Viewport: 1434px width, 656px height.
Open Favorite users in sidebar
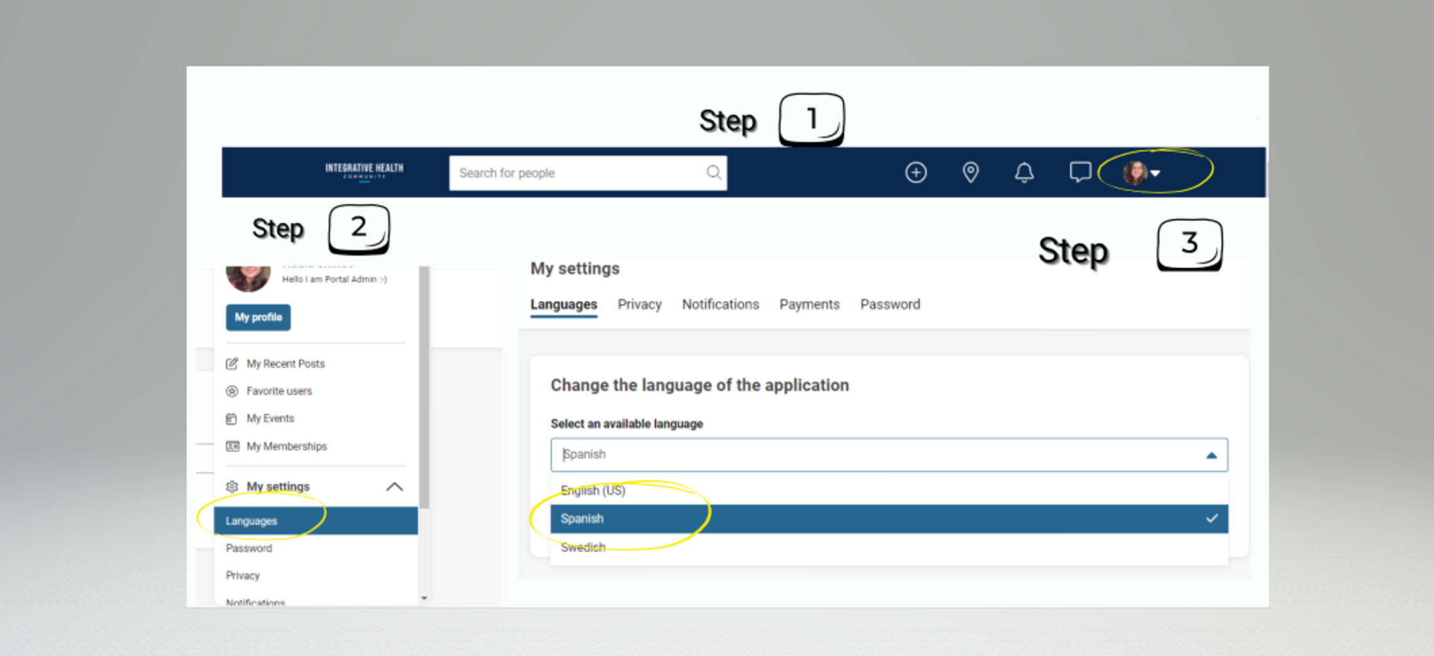pyautogui.click(x=279, y=391)
